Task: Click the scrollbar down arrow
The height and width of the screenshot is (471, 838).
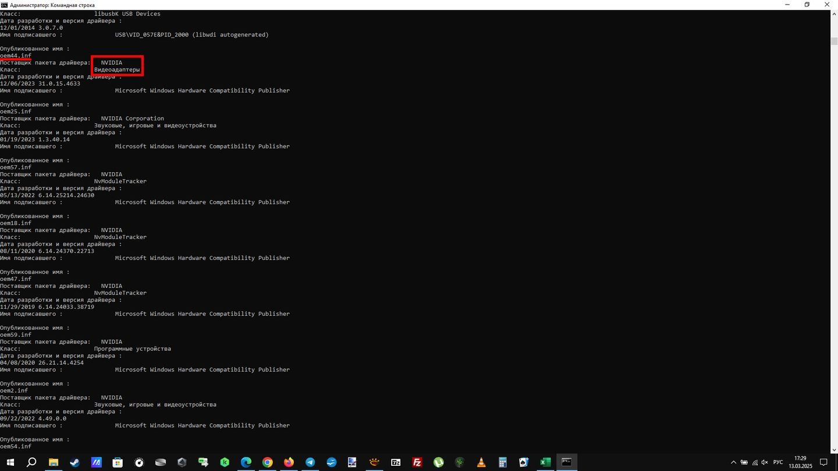Action: coord(833,450)
